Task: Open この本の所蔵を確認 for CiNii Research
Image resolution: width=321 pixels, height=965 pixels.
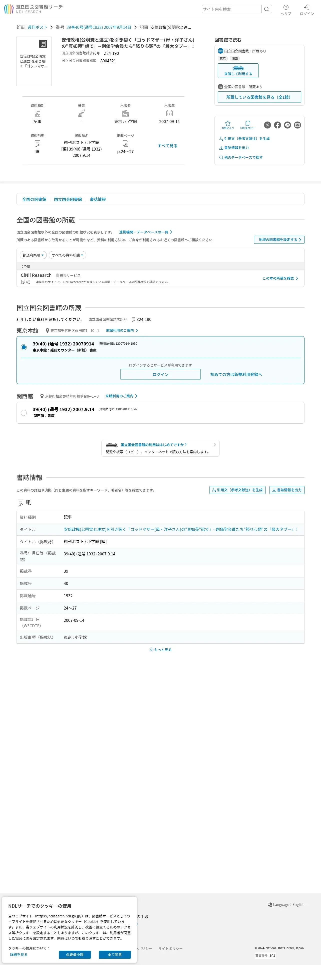Action: 280,278
